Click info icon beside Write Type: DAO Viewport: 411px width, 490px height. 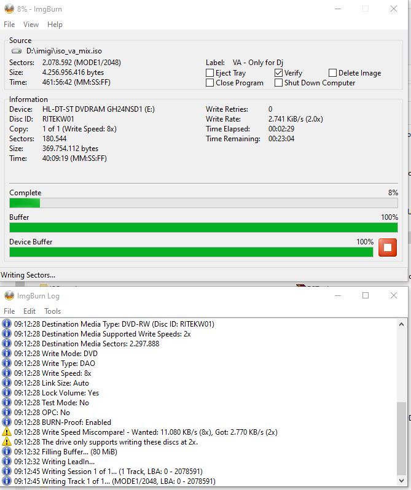pyautogui.click(x=7, y=363)
